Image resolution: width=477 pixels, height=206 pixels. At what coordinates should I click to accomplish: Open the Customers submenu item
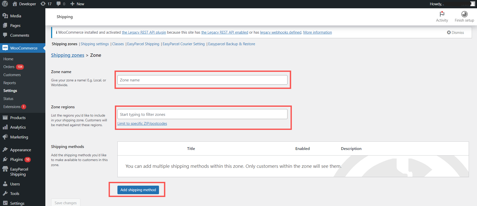tap(12, 75)
